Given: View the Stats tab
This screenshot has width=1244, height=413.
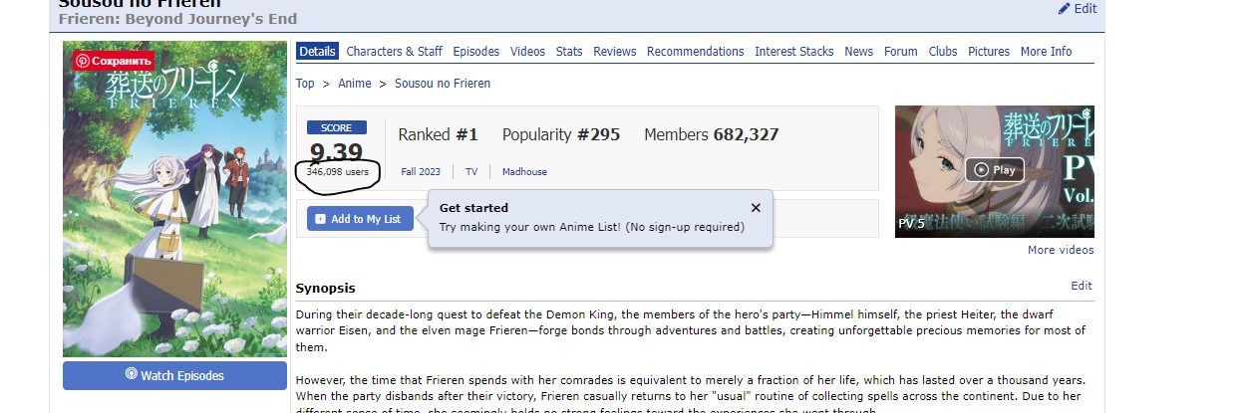Looking at the screenshot, I should tap(569, 52).
